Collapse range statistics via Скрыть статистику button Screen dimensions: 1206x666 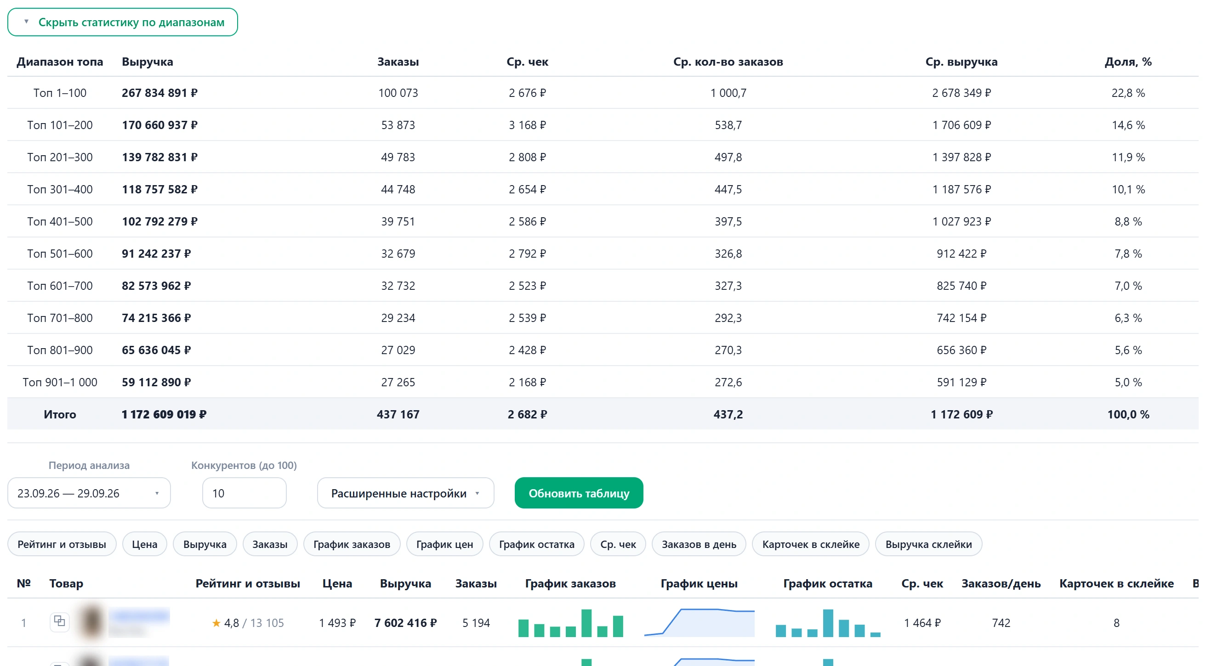[x=123, y=22]
